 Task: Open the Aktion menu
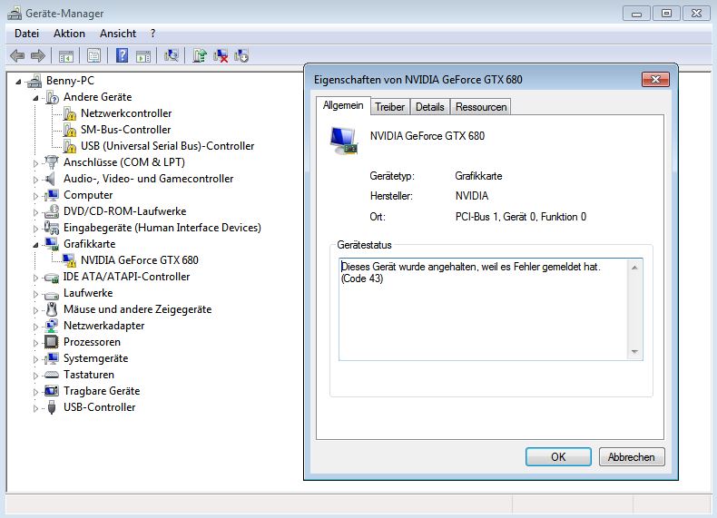point(69,34)
